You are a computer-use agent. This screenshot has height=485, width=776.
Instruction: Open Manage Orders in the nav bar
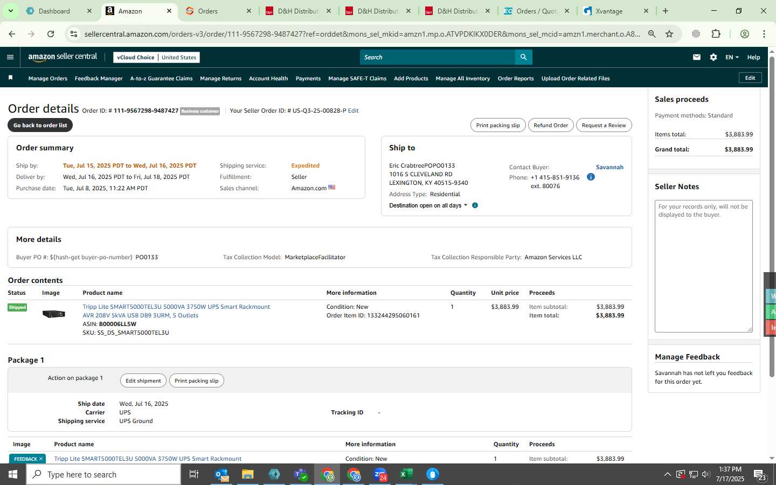point(48,78)
